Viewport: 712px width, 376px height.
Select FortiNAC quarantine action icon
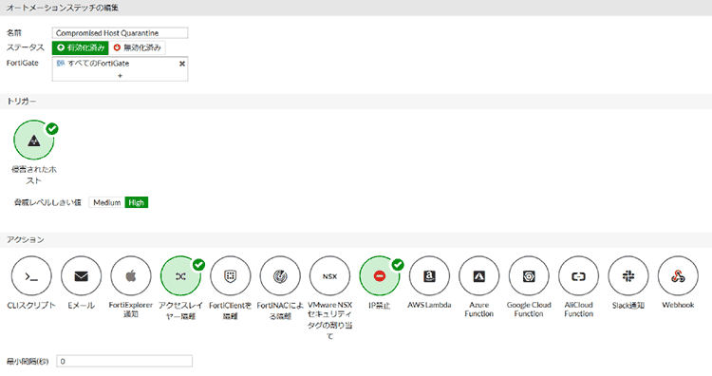(x=280, y=276)
